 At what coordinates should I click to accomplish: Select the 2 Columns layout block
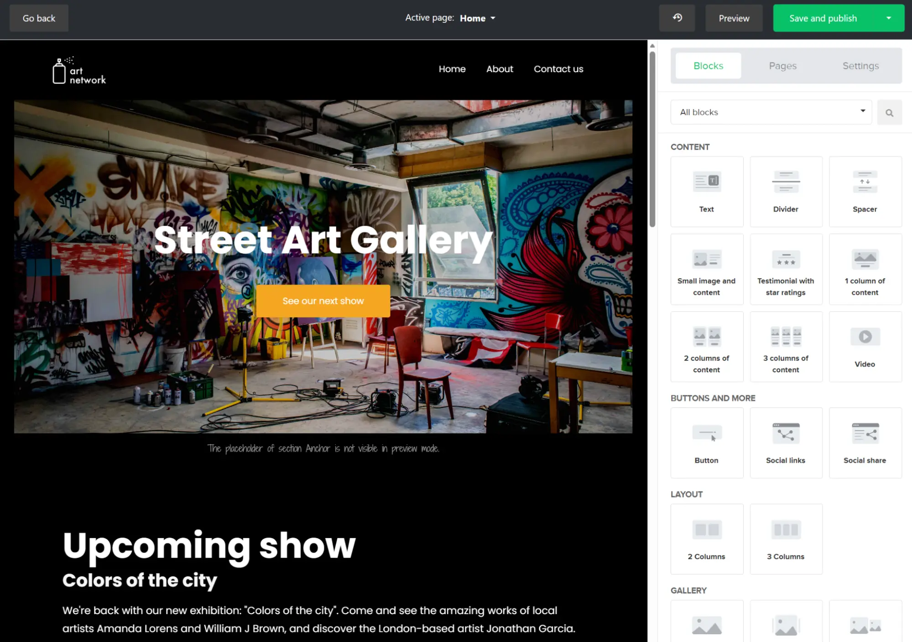click(x=707, y=539)
